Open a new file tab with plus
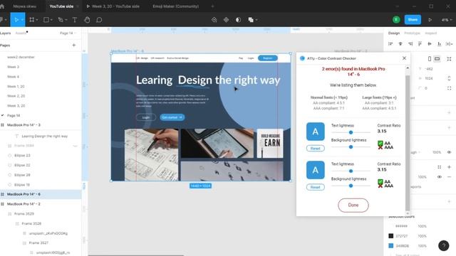This screenshot has width=456, height=256. (x=212, y=6)
